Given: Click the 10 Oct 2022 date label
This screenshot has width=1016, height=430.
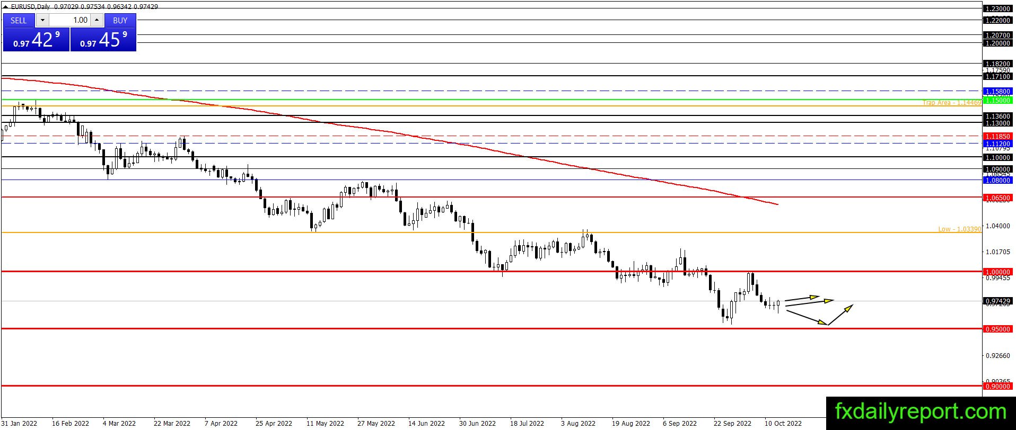Looking at the screenshot, I should click(x=783, y=423).
